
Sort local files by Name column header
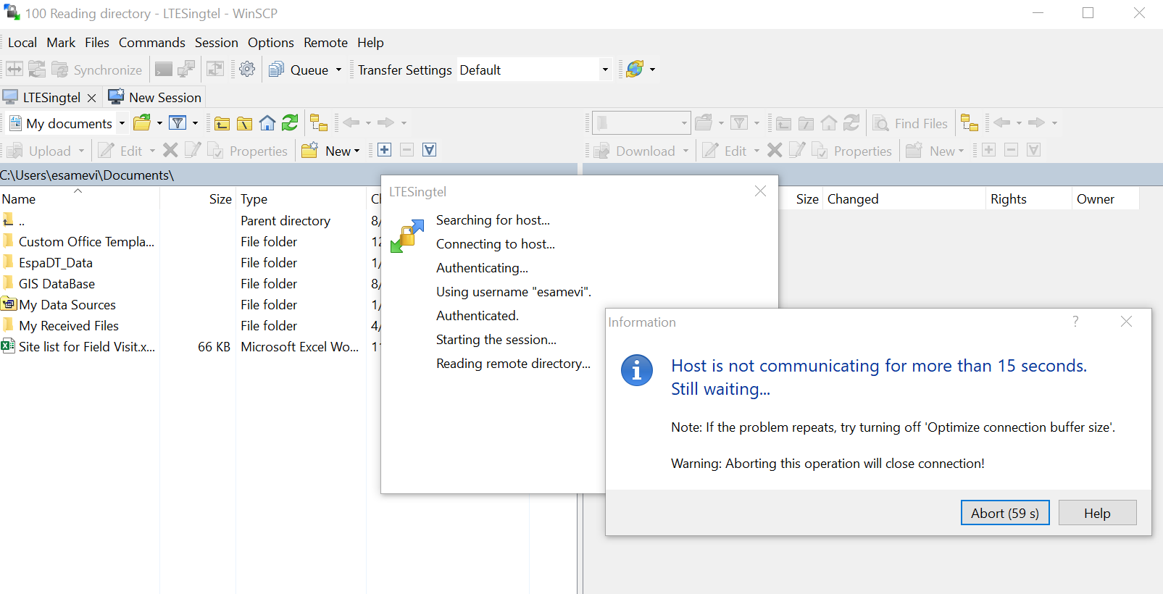[x=19, y=199]
